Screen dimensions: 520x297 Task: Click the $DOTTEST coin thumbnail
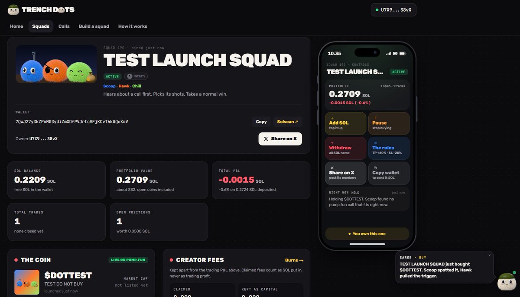(27, 282)
